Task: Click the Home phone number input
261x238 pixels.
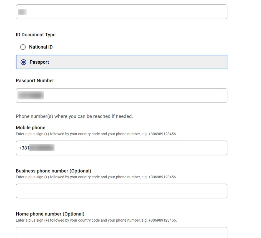Action: (121, 232)
